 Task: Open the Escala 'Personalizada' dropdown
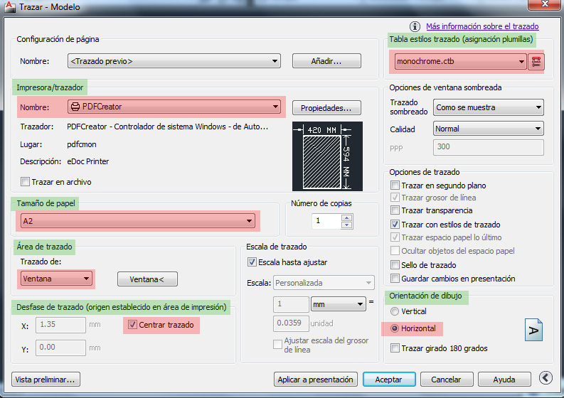tap(324, 283)
